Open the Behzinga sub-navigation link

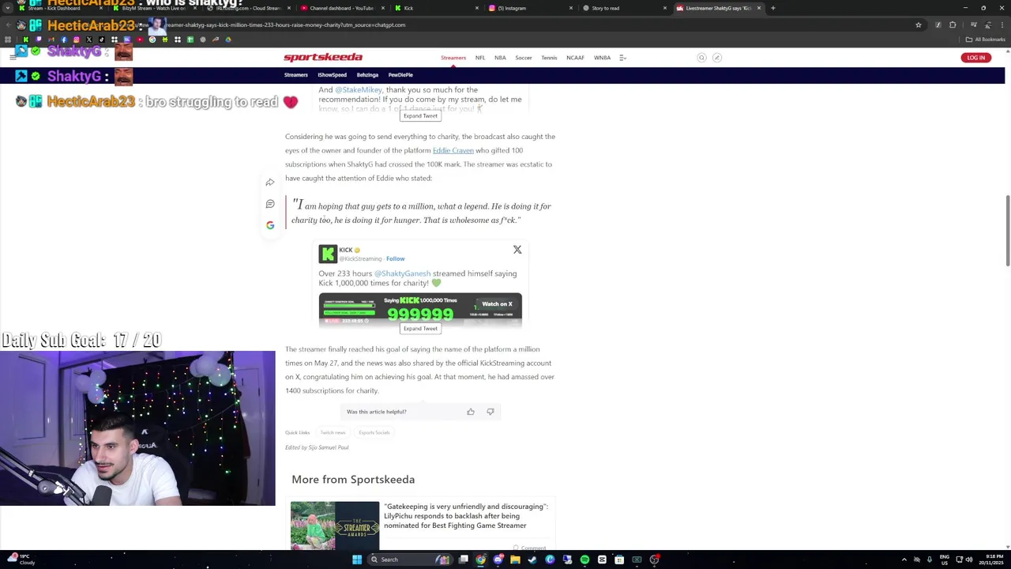tap(367, 75)
